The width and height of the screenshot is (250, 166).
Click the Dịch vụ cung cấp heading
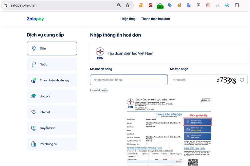click(x=45, y=35)
